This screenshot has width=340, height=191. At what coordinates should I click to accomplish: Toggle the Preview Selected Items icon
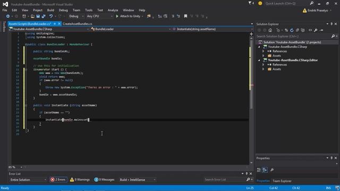(321, 30)
